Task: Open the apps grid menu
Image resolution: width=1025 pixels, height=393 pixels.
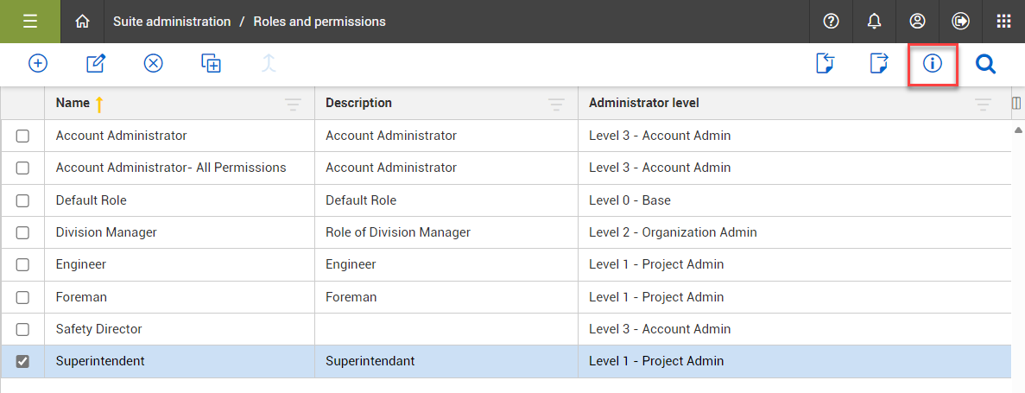Action: click(x=1003, y=22)
